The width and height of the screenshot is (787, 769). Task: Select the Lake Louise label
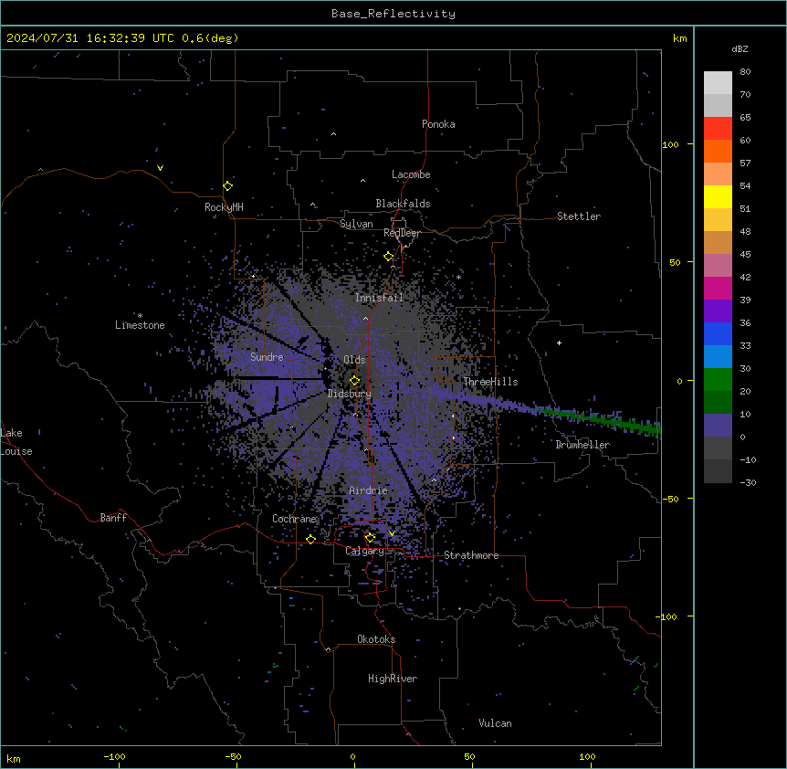click(16, 442)
